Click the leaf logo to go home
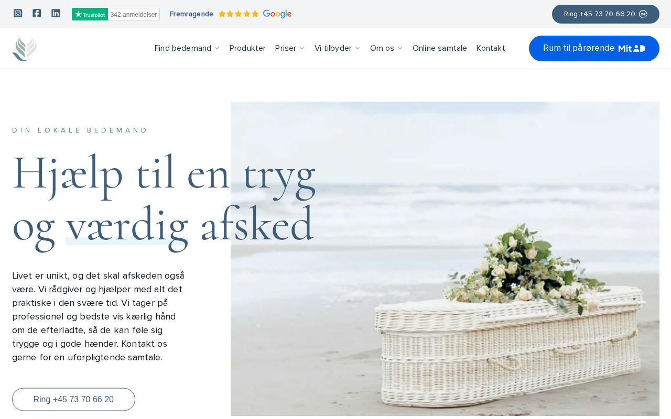 [25, 49]
